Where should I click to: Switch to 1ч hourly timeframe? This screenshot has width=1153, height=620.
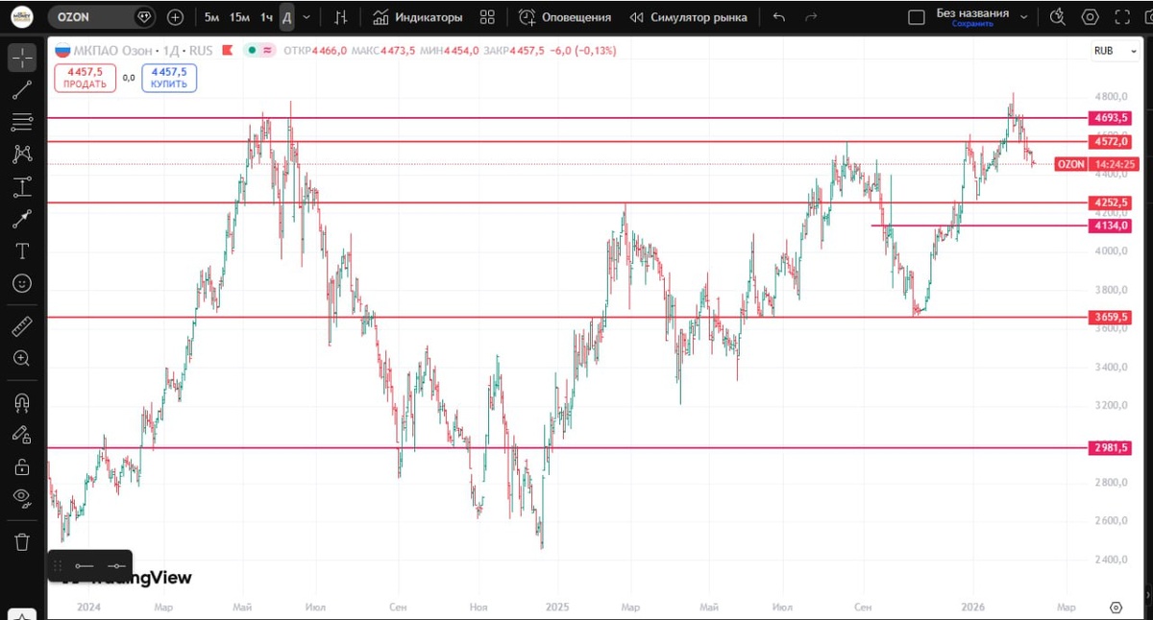click(266, 17)
